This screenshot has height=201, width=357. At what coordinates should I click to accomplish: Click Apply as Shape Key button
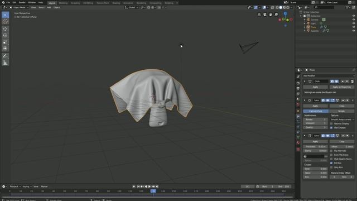pyautogui.click(x=342, y=87)
